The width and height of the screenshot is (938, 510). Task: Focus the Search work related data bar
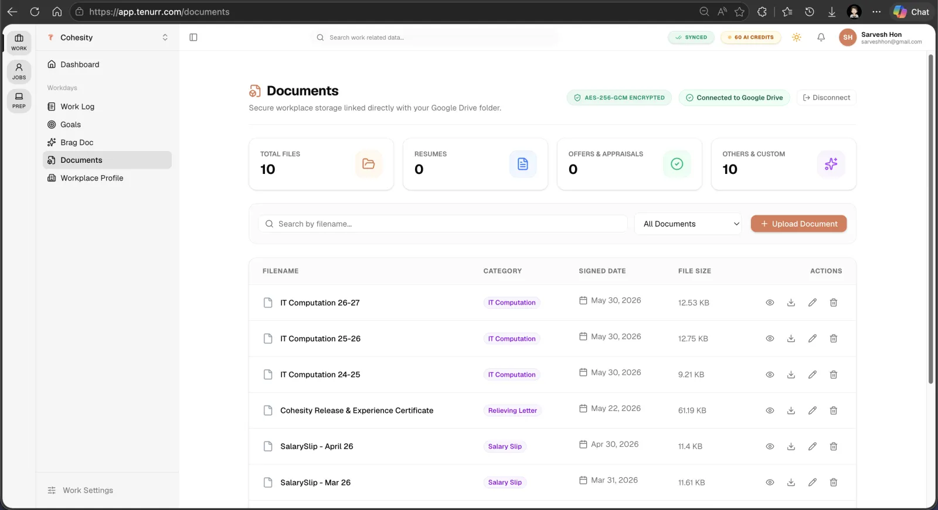434,37
